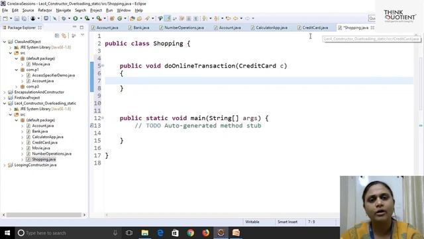This screenshot has height=239, width=424.
Task: Click the Next Annotation toolbar icon
Action: [x=205, y=19]
